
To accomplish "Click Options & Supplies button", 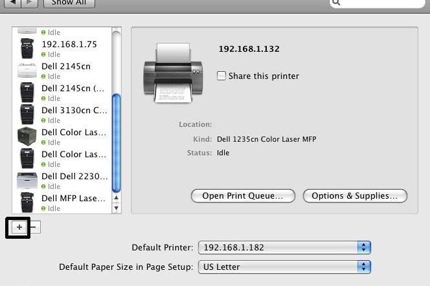I will point(355,196).
